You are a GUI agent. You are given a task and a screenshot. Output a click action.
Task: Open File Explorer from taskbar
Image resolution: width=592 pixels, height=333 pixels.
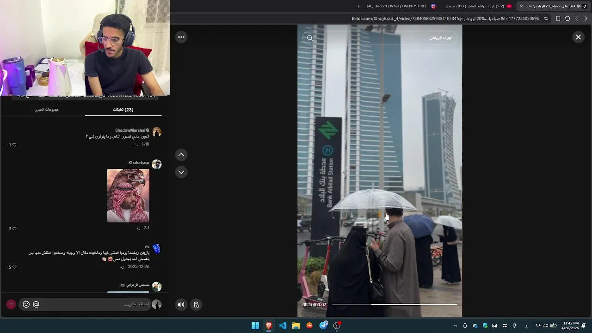coord(296,326)
